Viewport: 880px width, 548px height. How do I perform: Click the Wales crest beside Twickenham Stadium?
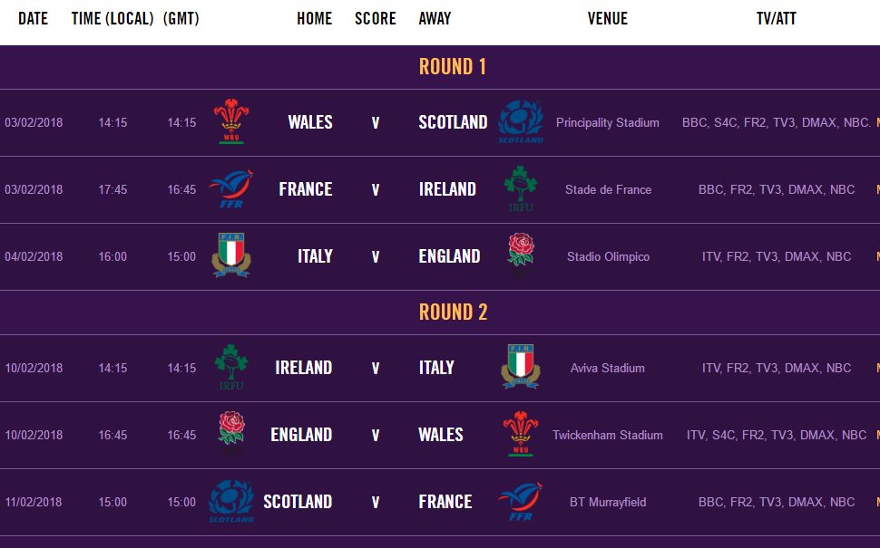point(521,434)
